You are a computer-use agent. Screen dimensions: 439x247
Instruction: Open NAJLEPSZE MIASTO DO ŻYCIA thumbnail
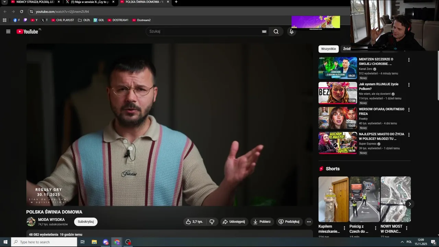(338, 143)
